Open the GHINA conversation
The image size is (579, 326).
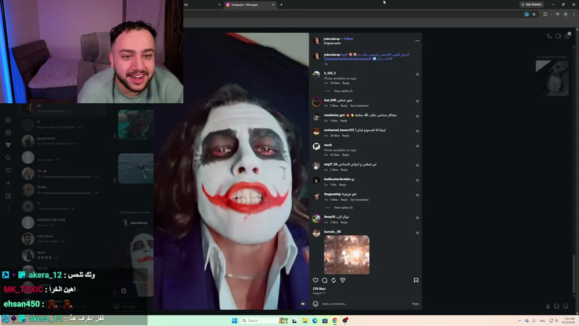[63, 190]
